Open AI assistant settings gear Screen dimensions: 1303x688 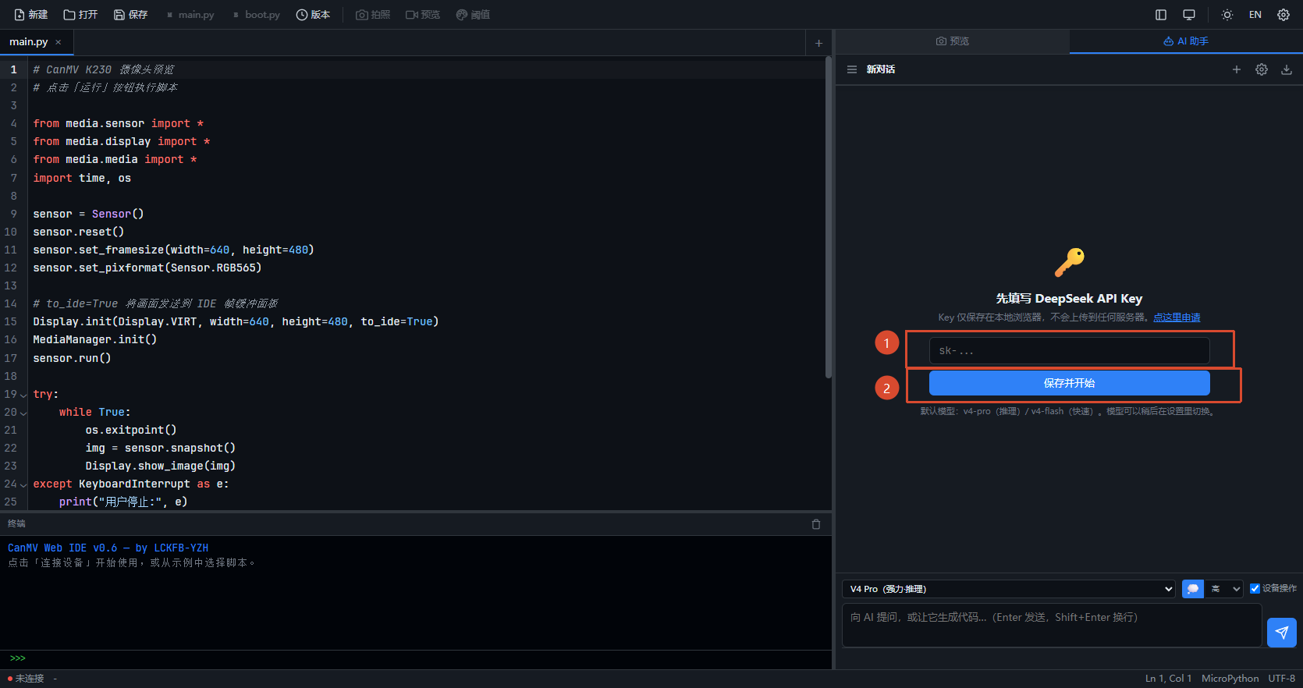click(1262, 69)
